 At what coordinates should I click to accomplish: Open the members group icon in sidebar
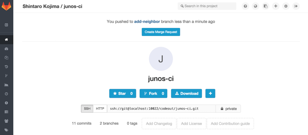6,121
